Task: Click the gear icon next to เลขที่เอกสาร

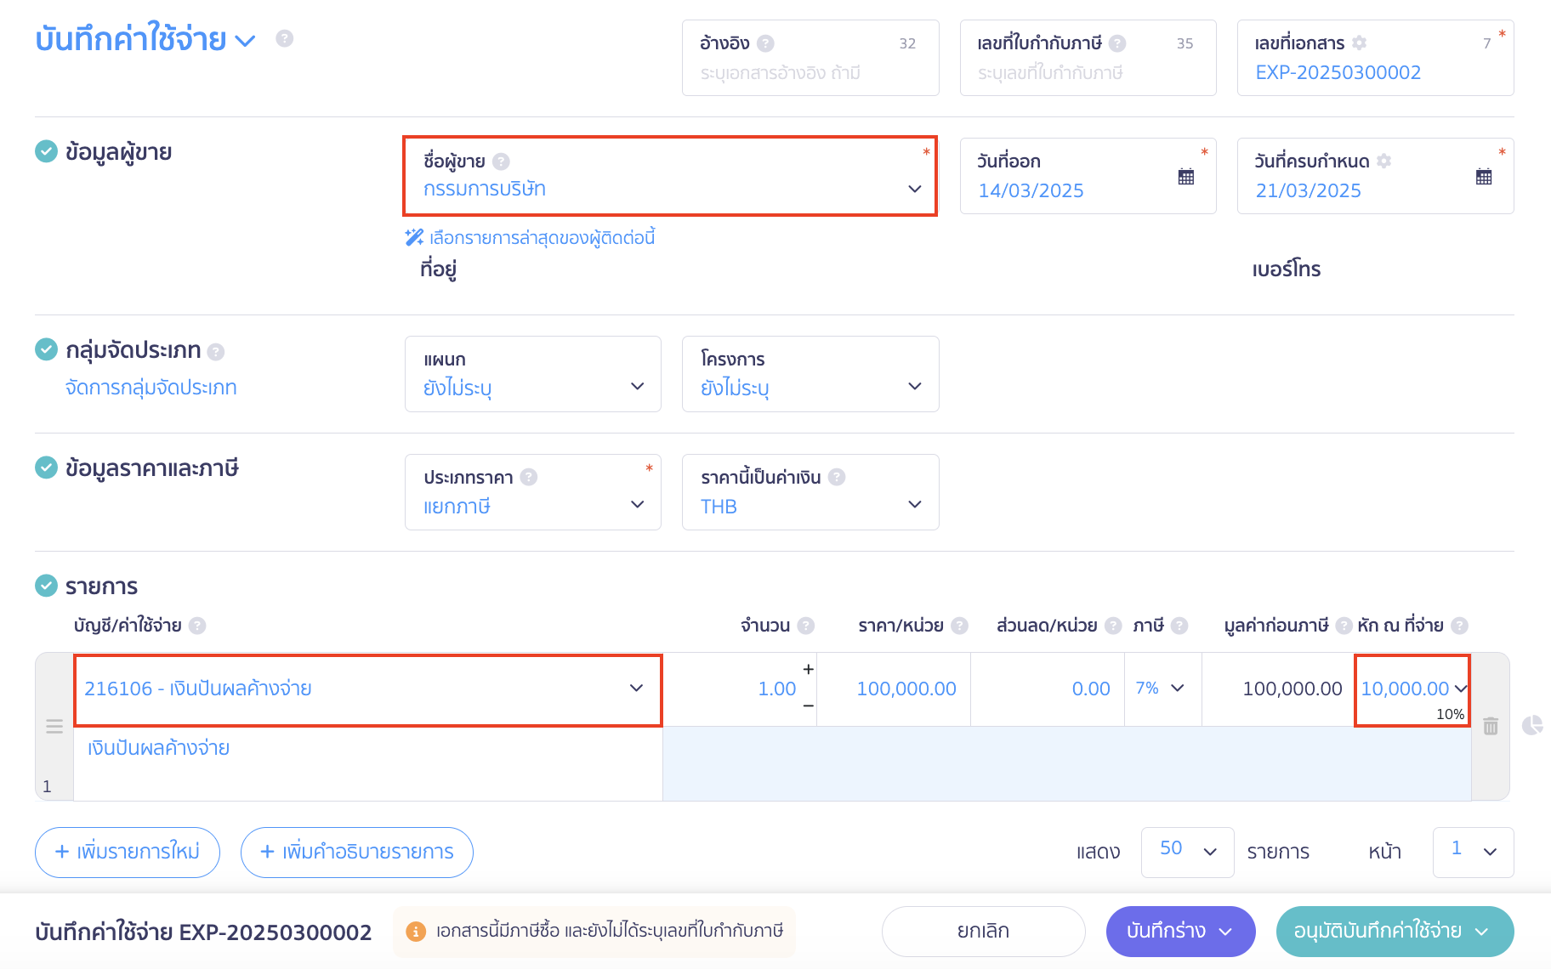Action: coord(1359,42)
